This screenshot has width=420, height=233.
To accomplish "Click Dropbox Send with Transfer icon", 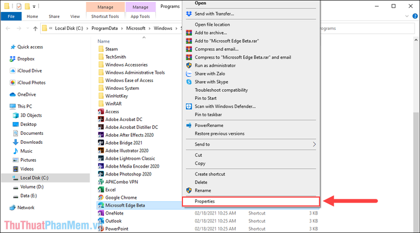I will [189, 14].
